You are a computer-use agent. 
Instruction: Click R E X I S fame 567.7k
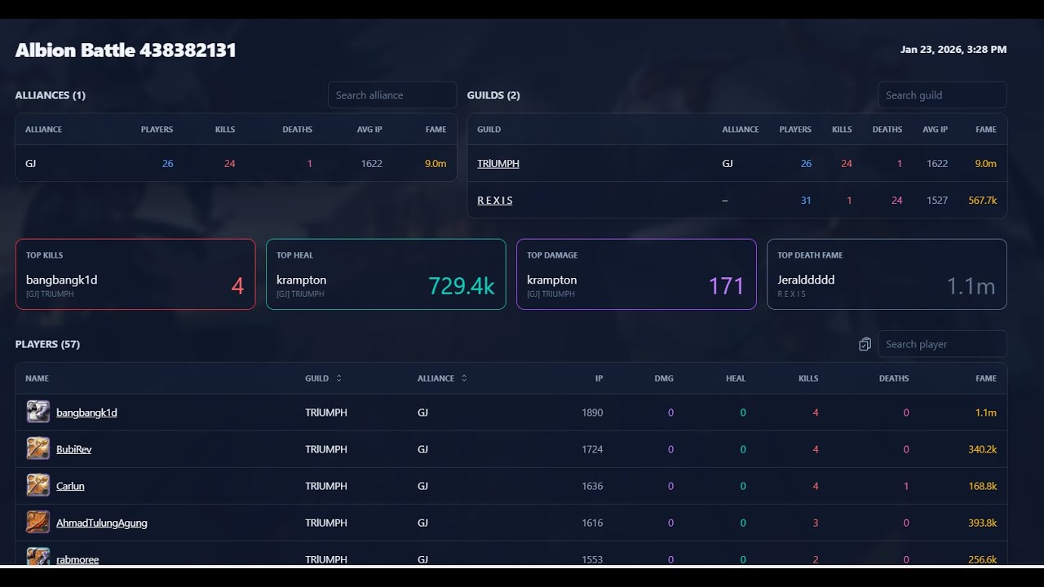pyautogui.click(x=982, y=200)
